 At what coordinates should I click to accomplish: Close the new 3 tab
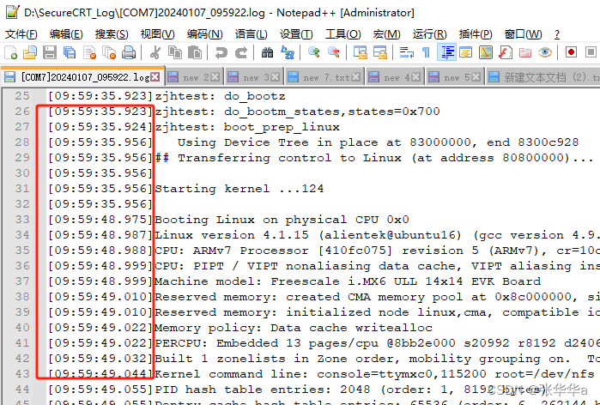(276, 77)
